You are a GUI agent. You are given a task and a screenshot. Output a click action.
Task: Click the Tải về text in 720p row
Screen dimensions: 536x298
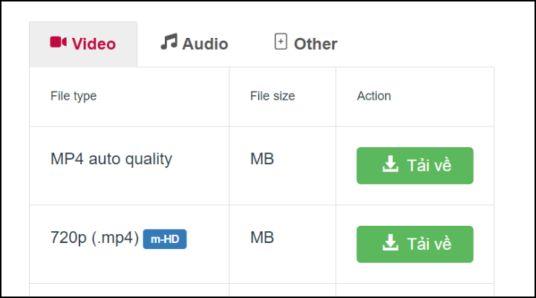pyautogui.click(x=429, y=244)
